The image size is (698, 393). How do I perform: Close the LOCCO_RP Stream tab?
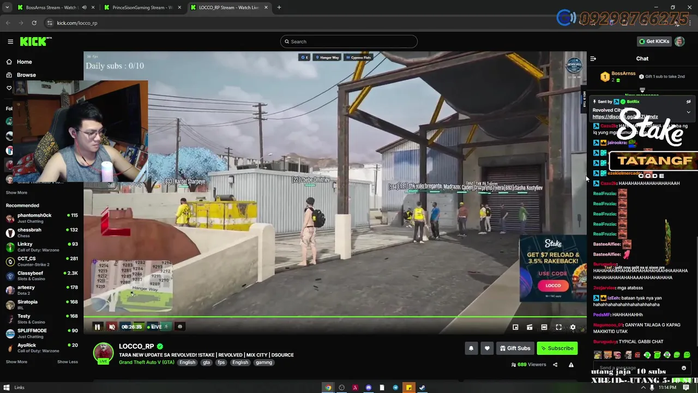coord(266,8)
